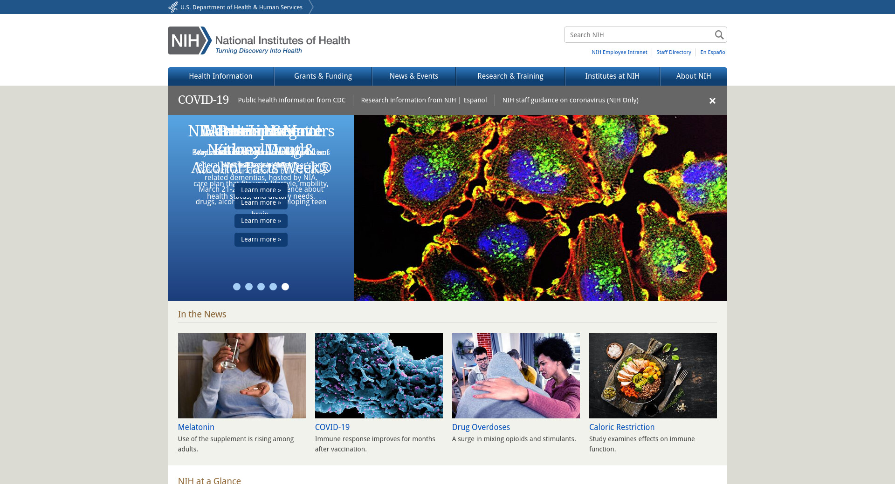Select the fifth carousel slide dot
This screenshot has width=895, height=484.
coord(285,287)
